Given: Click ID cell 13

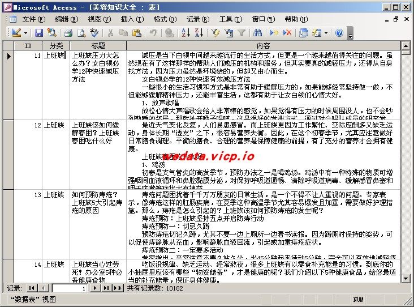Looking at the screenshot, I should [28, 224].
